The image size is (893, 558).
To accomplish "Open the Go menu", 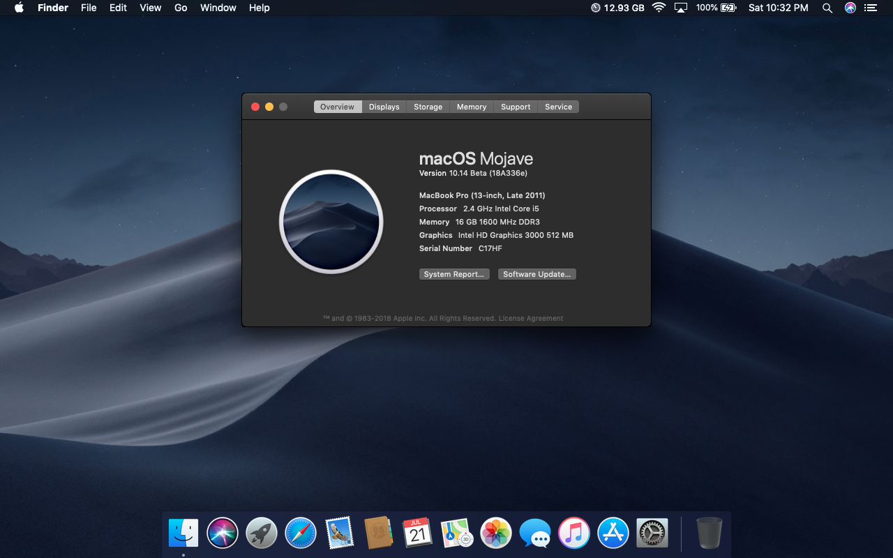I will (x=181, y=8).
